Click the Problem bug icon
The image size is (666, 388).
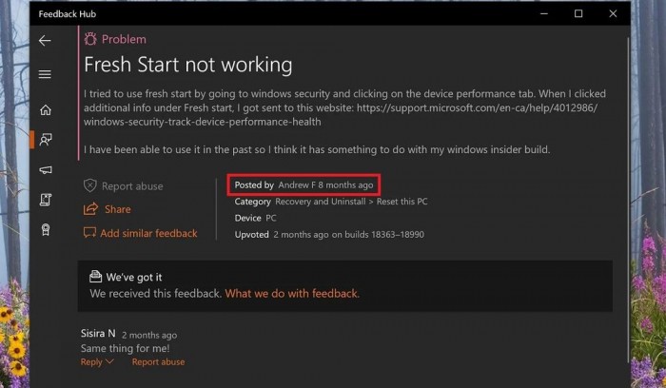point(90,39)
